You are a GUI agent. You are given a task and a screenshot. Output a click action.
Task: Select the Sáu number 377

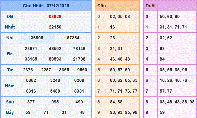coord(31,102)
